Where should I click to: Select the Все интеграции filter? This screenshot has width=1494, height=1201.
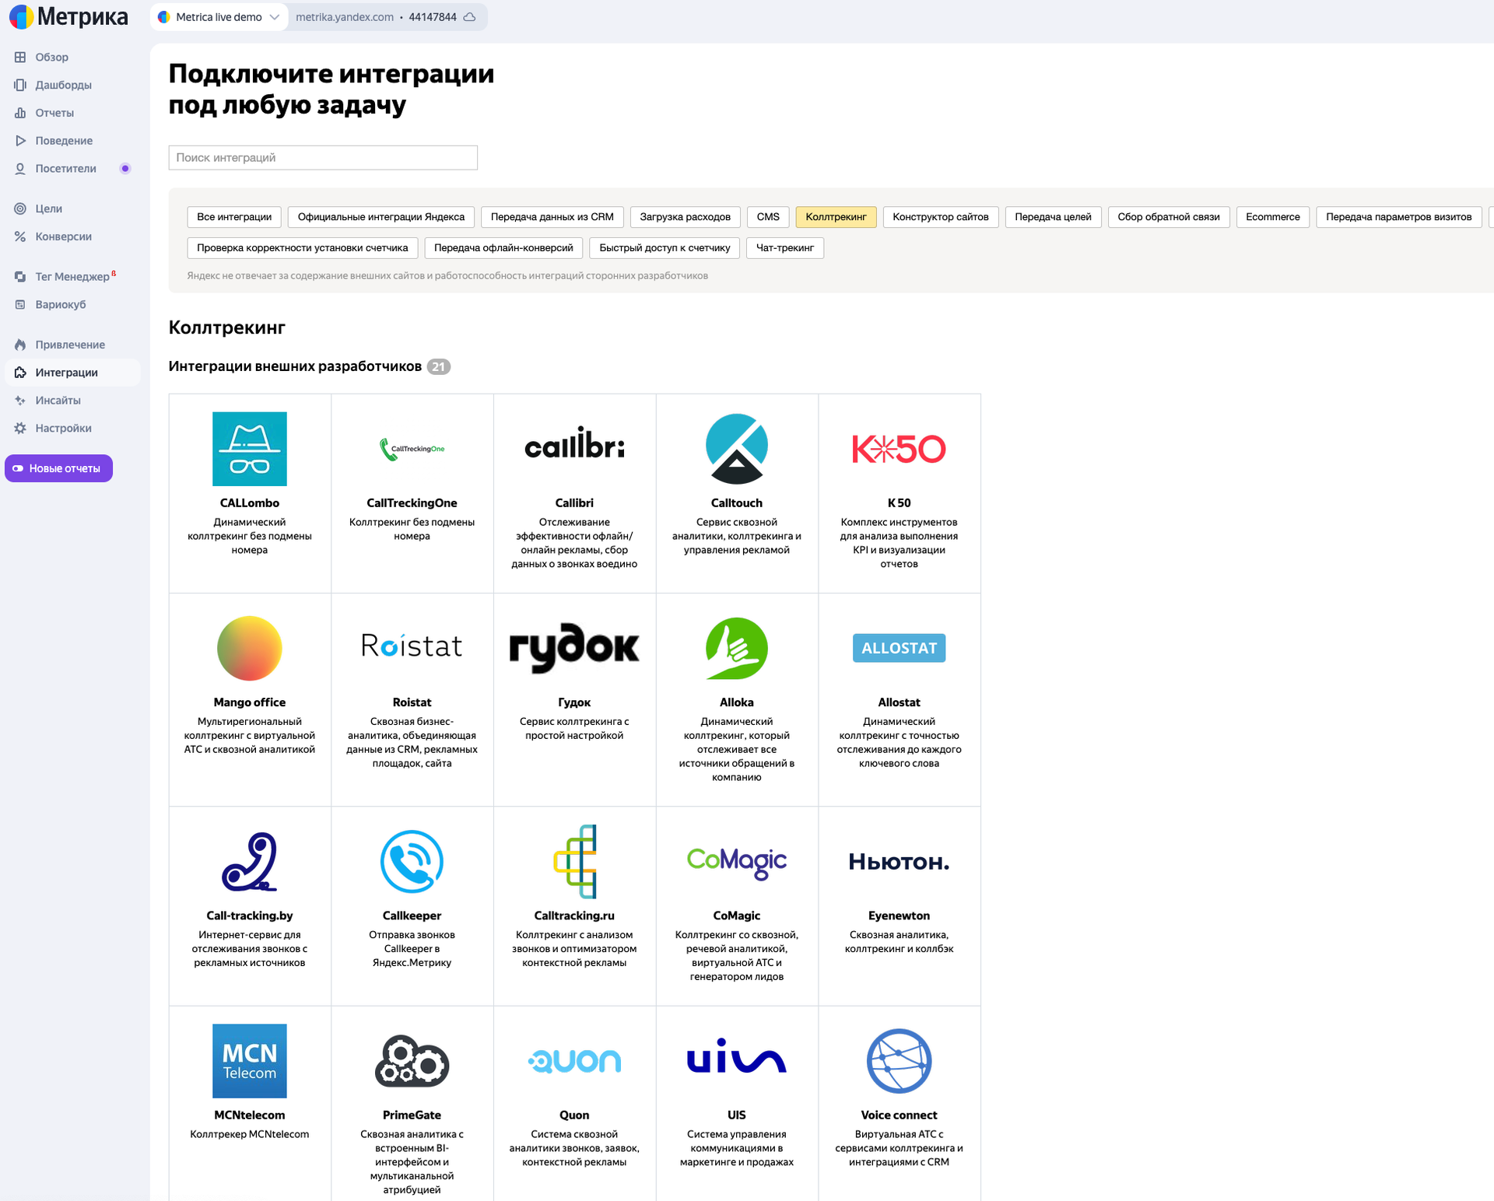coord(234,217)
